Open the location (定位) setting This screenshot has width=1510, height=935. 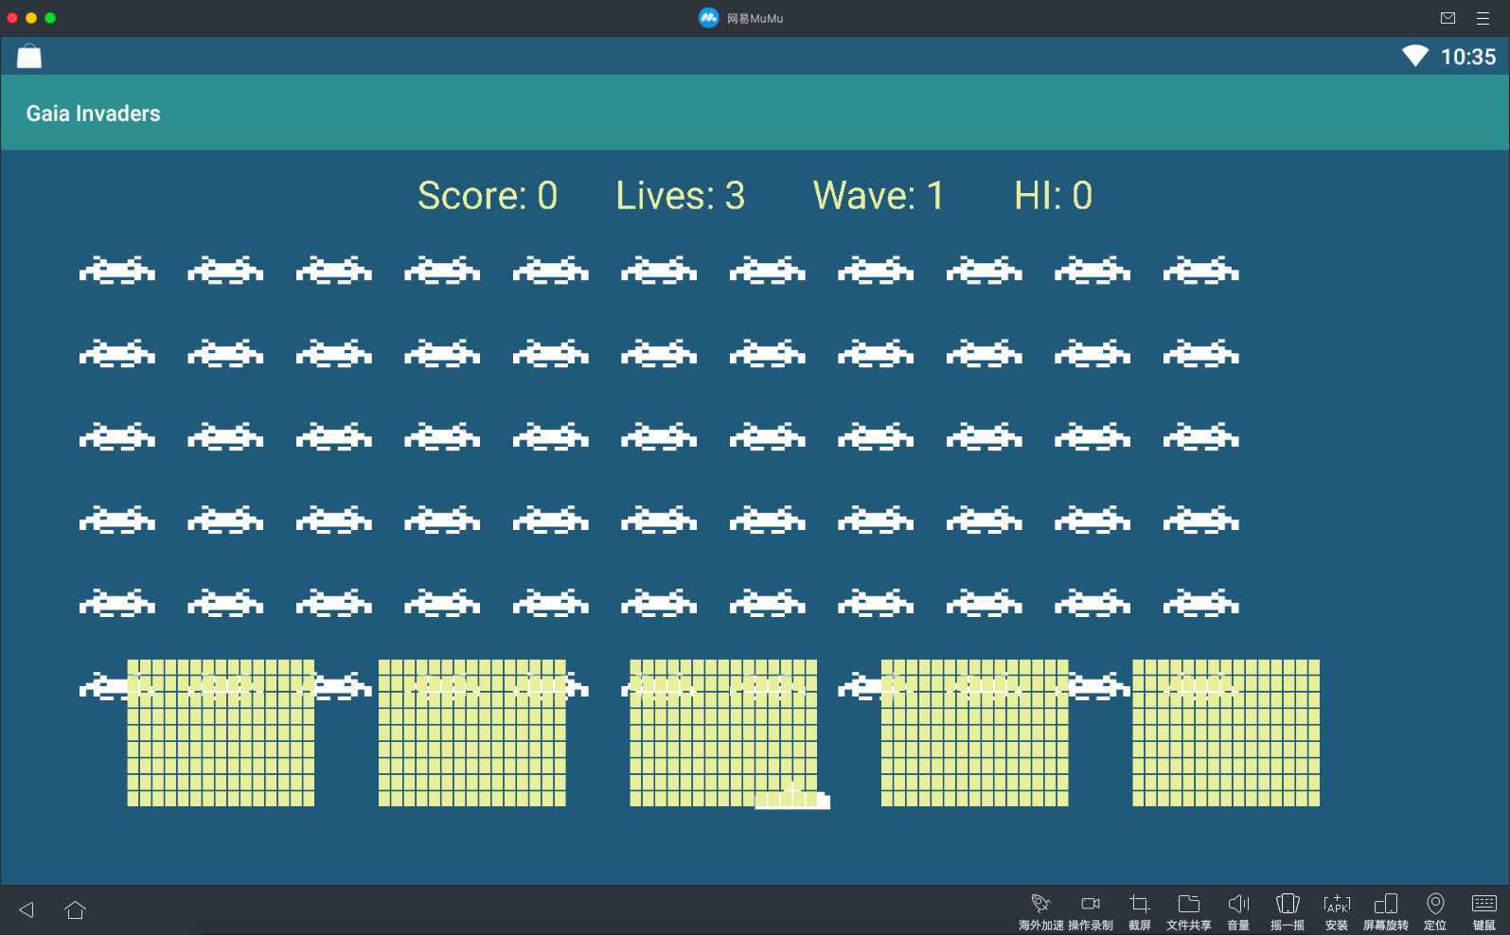click(x=1435, y=911)
